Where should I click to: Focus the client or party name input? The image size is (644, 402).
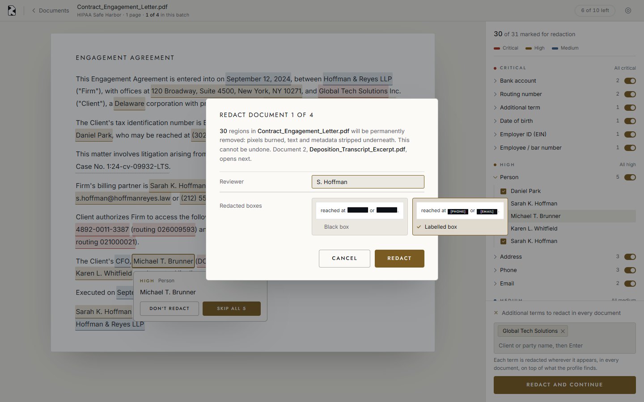click(564, 346)
